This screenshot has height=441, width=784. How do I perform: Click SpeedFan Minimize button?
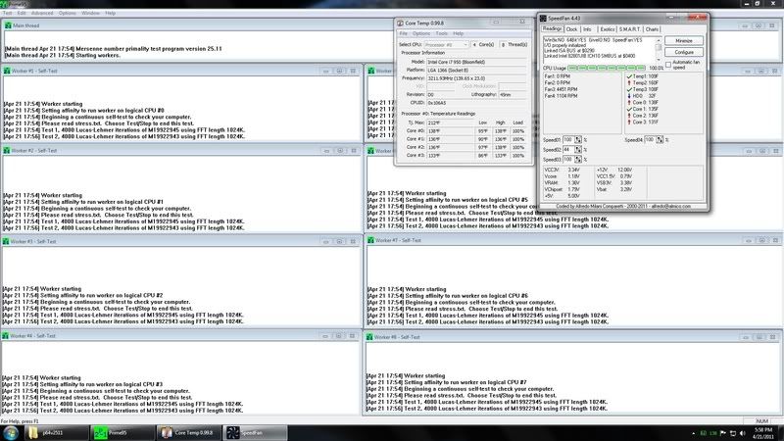pyautogui.click(x=684, y=40)
